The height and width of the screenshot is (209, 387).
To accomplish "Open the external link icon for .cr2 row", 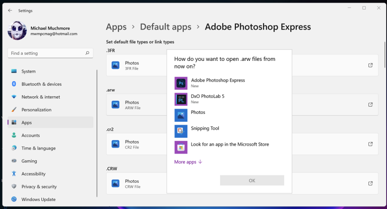I will (x=370, y=144).
